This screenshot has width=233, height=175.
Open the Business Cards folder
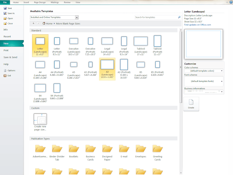[90, 153]
